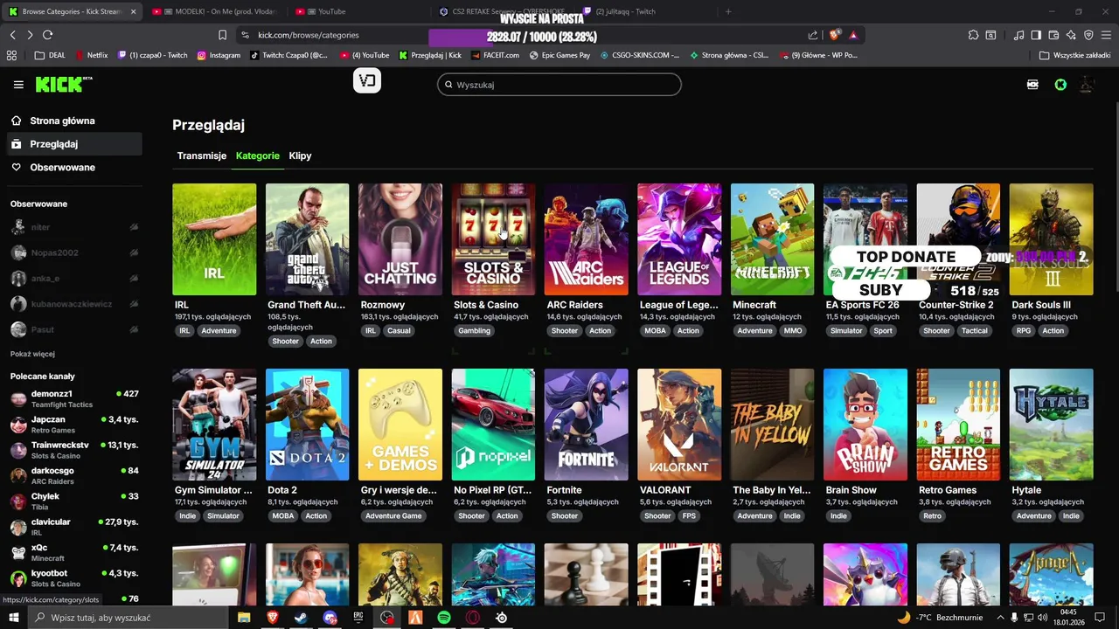Open the Fortnite category thumbnail

point(586,425)
